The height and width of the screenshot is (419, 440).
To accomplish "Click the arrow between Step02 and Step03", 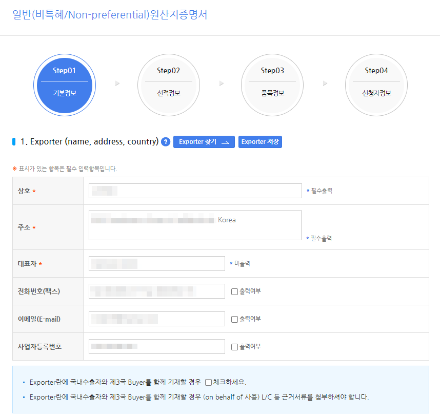I will pos(222,83).
